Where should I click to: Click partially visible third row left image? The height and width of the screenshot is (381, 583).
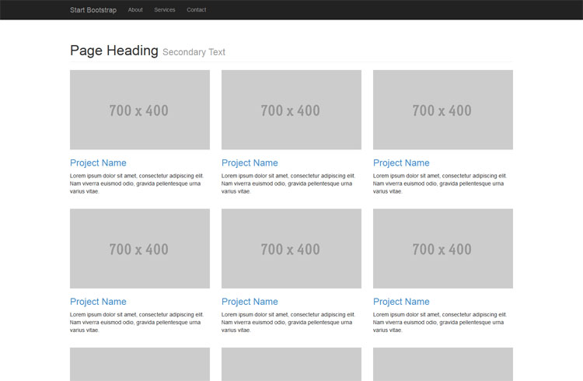[x=140, y=365]
